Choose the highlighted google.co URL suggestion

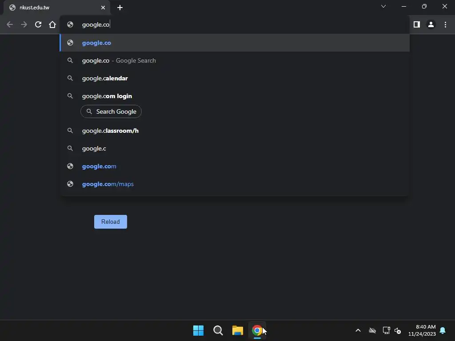235,43
